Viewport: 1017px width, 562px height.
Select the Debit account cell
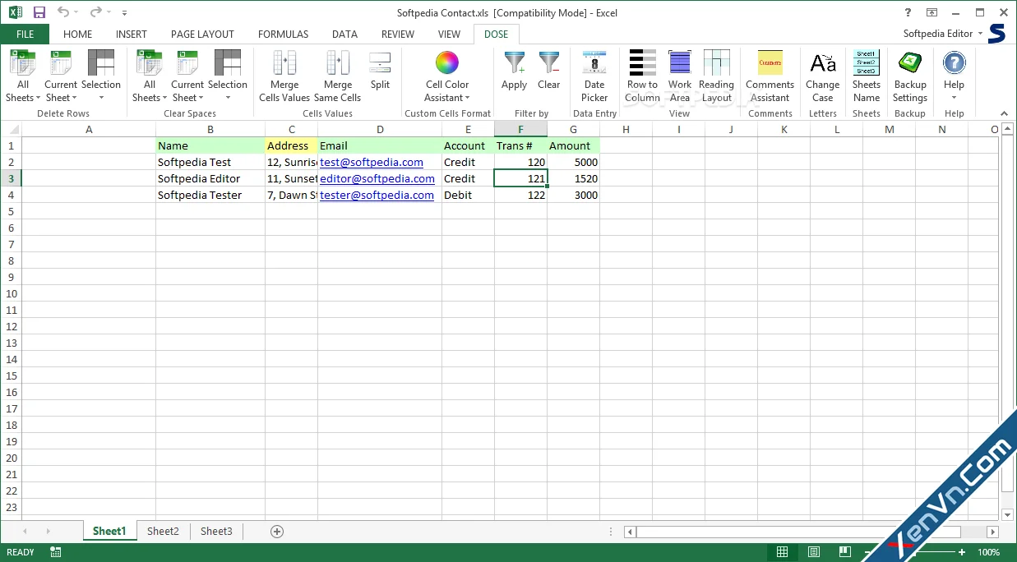click(x=468, y=195)
